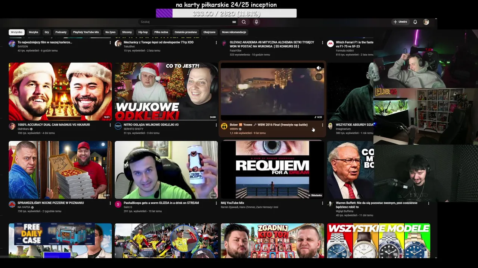
Task: Select the Hip-hop filter chip
Action: pyautogui.click(x=143, y=32)
